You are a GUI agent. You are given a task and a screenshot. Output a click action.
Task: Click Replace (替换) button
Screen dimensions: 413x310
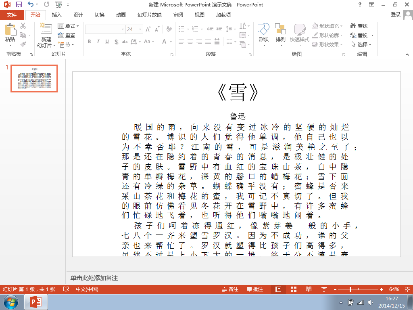click(x=359, y=35)
